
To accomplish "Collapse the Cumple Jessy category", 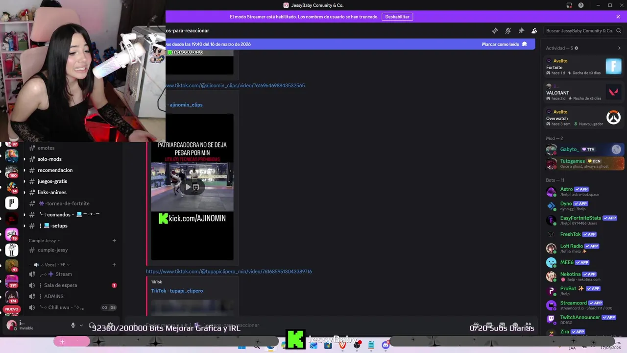I will (45, 241).
